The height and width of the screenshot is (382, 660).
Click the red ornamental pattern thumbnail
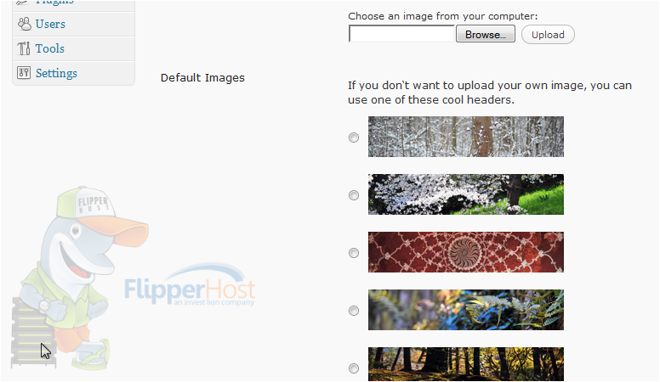coord(466,252)
